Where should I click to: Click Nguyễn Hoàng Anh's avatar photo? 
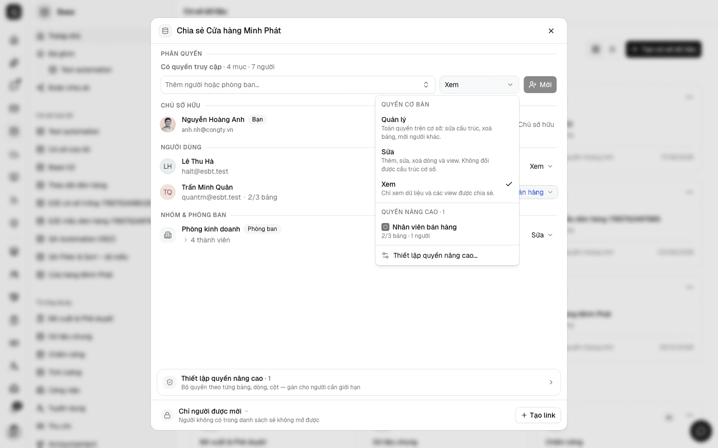pyautogui.click(x=168, y=124)
